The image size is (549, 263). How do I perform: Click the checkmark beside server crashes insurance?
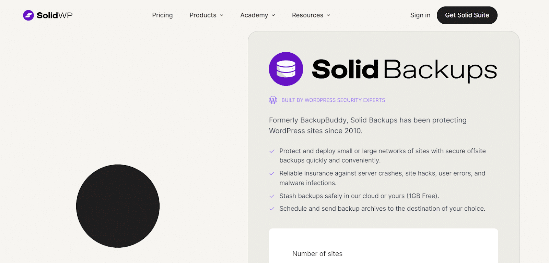(272, 173)
